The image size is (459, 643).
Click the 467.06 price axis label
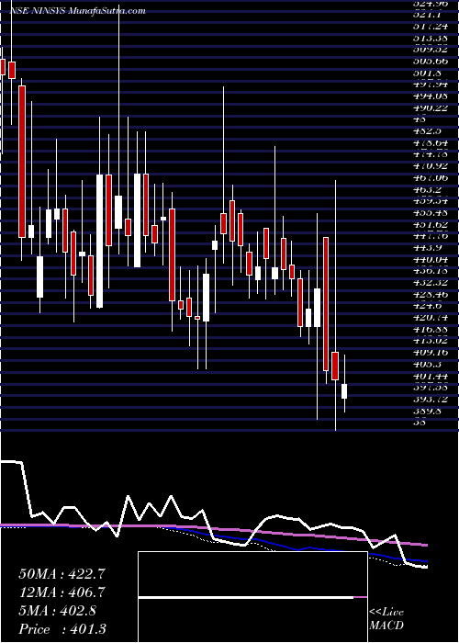coord(430,177)
